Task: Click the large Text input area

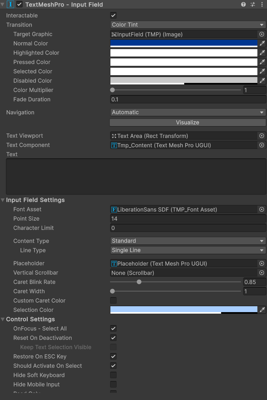Action: click(x=136, y=176)
